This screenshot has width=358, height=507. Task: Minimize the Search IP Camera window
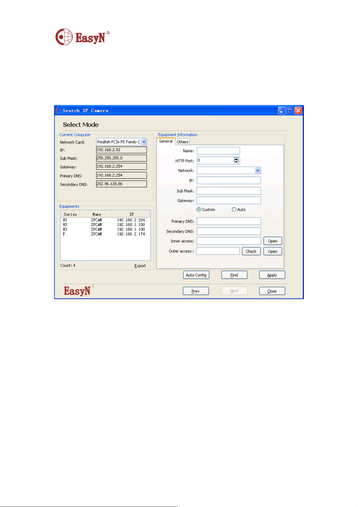coord(282,111)
